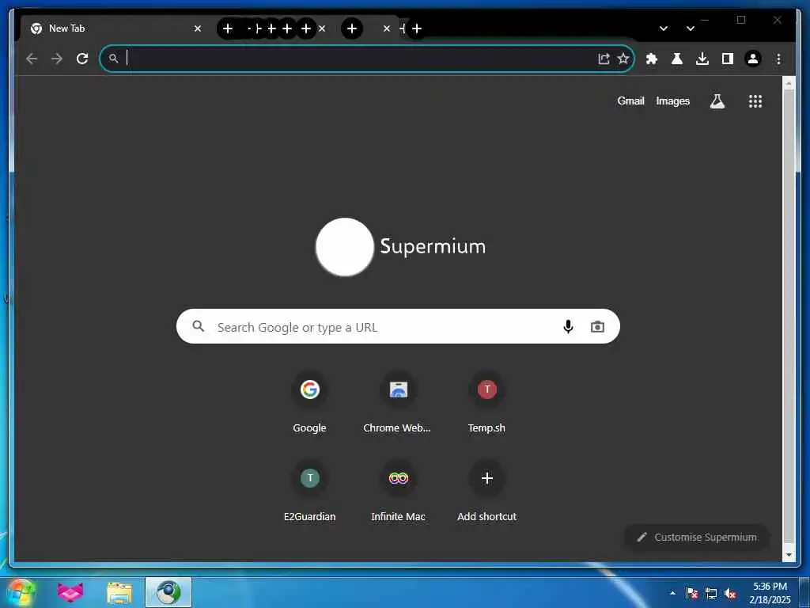Click the Add shortcut tile
Image resolution: width=810 pixels, height=608 pixels.
(x=486, y=491)
